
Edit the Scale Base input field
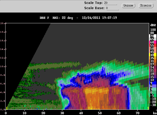[x=112, y=8]
